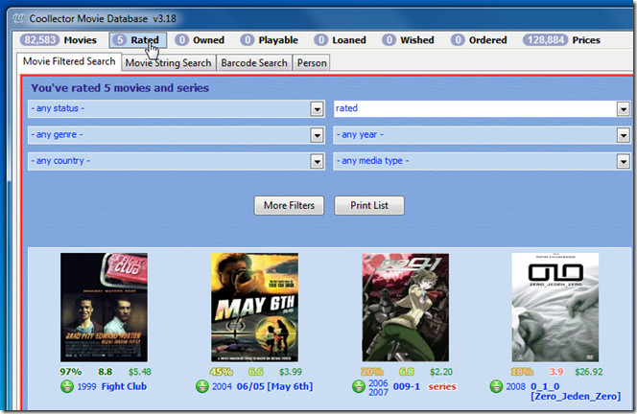
Task: Click the Coollector app icon in title bar
Action: click(18, 18)
